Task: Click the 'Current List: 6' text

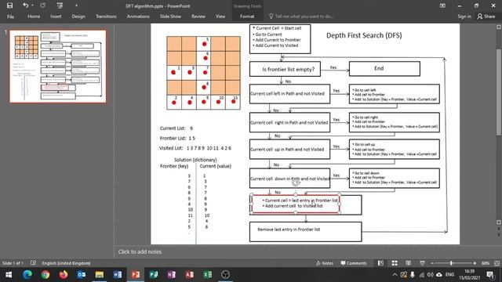Action: point(176,128)
